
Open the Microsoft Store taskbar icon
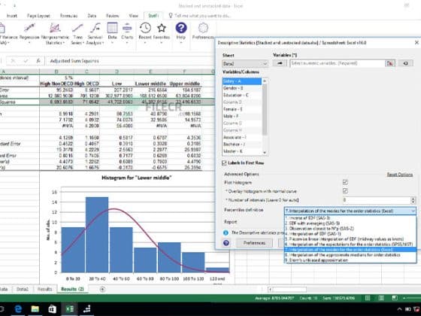[x=52, y=309]
